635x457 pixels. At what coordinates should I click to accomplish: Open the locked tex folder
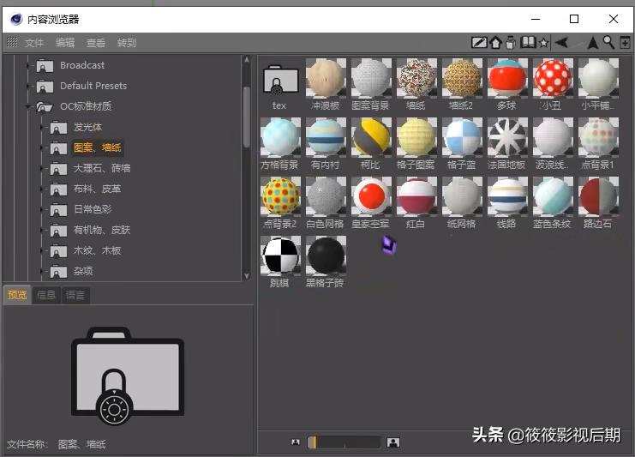[x=280, y=81]
